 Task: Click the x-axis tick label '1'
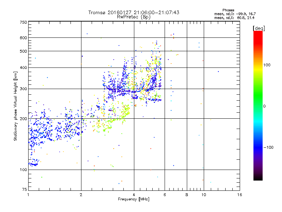(x=28, y=195)
